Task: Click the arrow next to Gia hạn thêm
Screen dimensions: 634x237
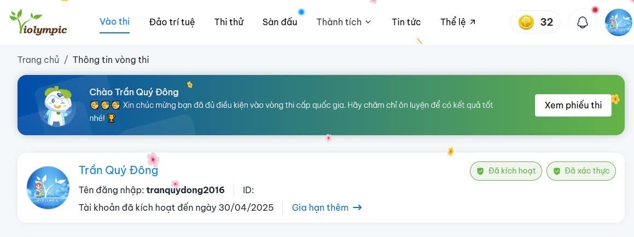Action: tap(357, 207)
